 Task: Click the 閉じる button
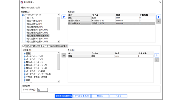pyautogui.click(x=100, y=96)
